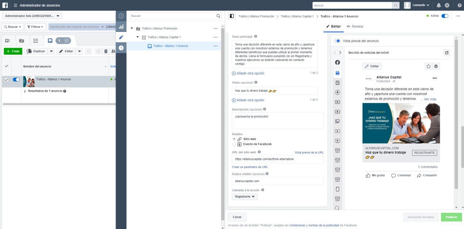Go to the next placement preview arrow

click(340, 53)
